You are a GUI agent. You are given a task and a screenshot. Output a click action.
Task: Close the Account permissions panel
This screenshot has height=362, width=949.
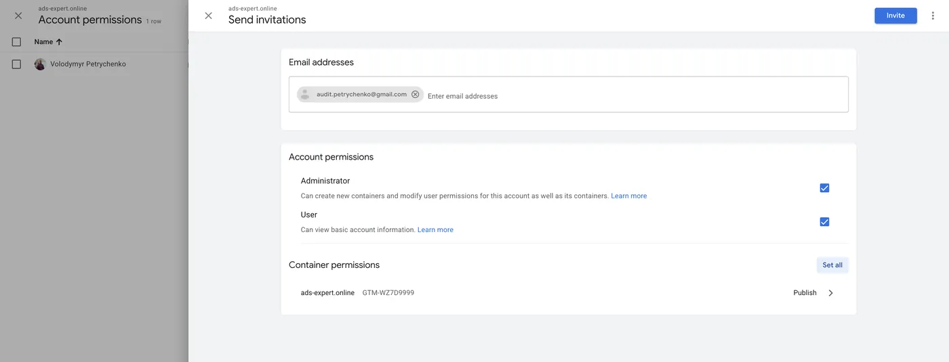(x=18, y=16)
